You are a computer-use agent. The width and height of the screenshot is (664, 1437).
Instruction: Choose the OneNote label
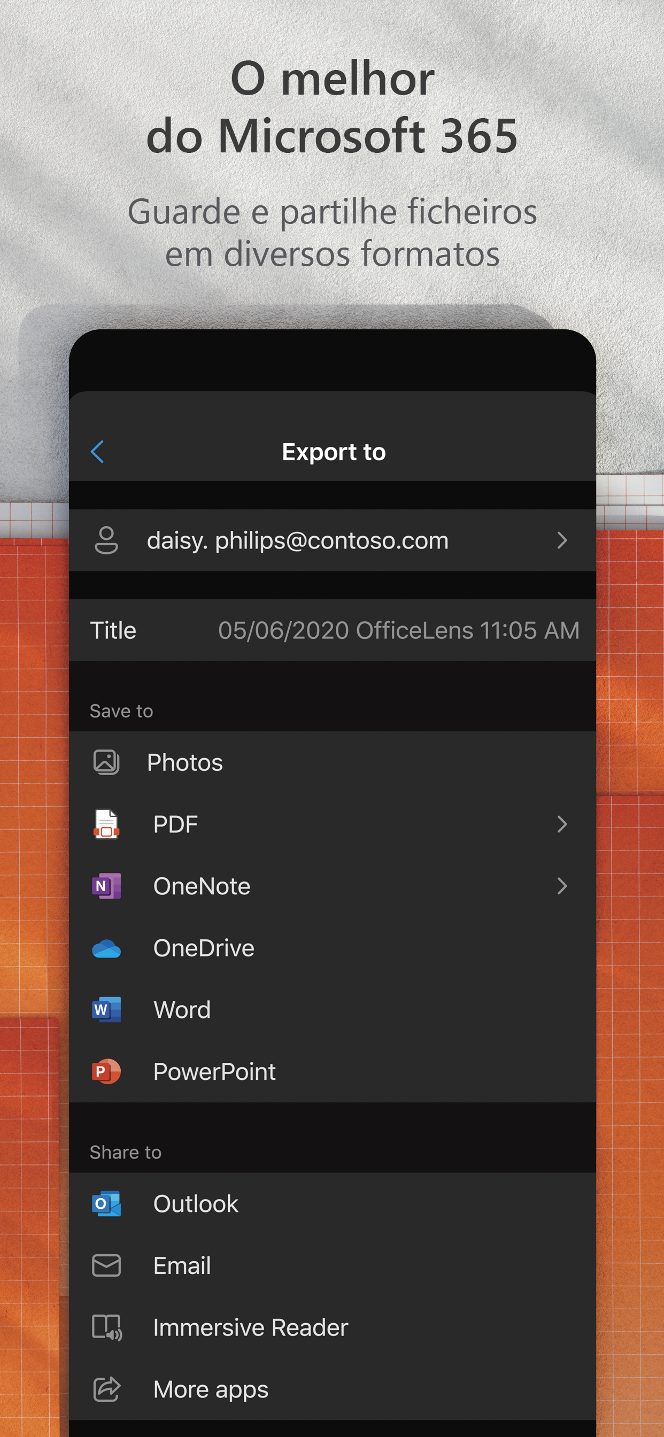click(202, 886)
